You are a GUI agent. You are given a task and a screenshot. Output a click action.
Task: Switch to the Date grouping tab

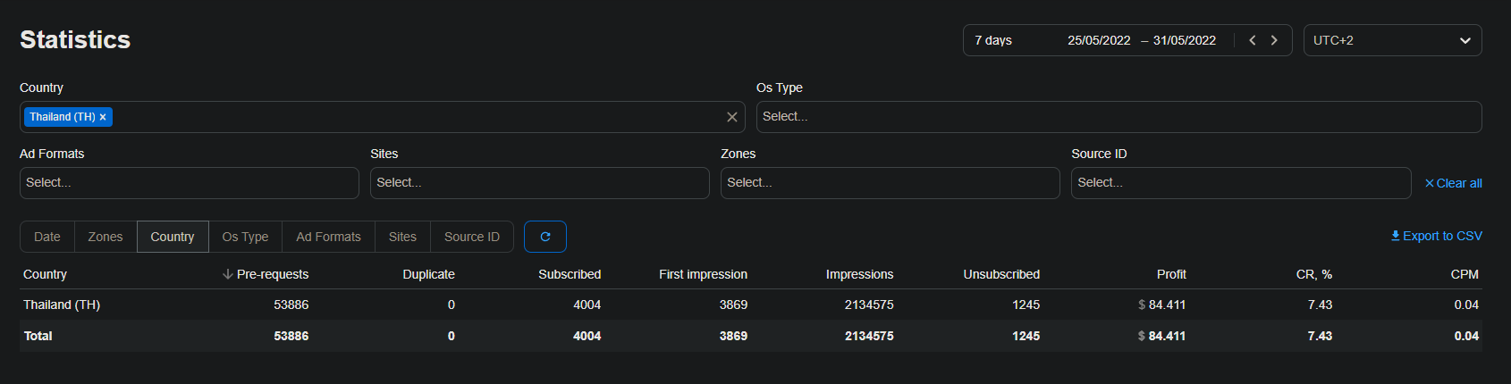pos(47,237)
